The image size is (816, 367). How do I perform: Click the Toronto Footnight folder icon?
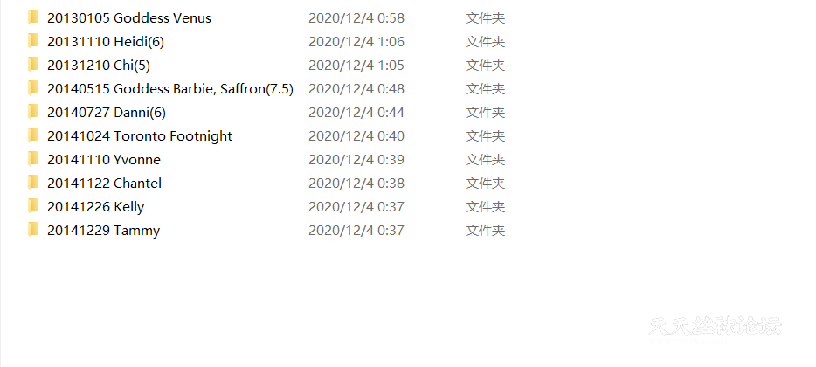33,135
